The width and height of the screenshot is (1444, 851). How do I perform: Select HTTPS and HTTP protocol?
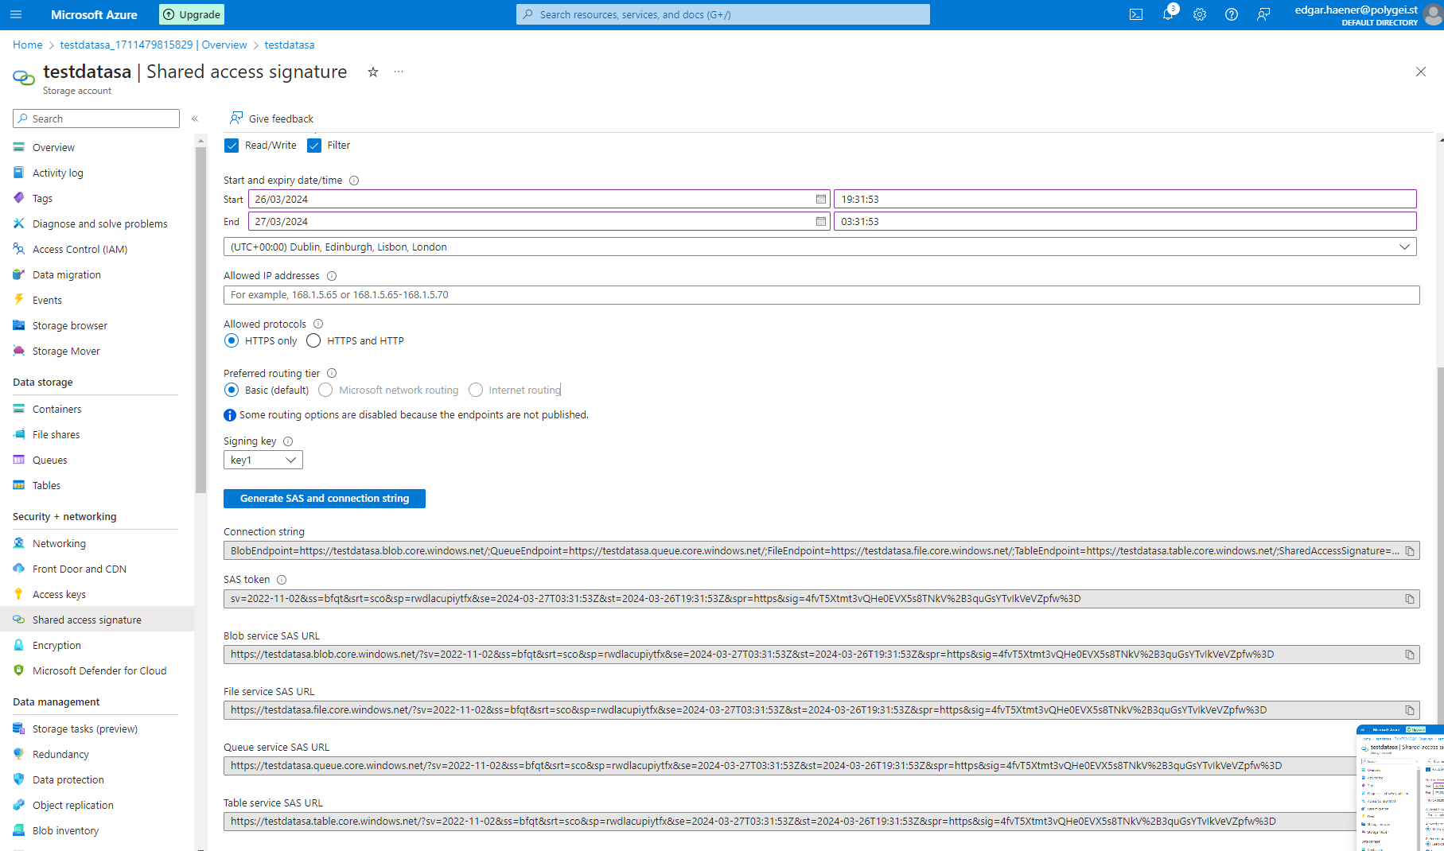[313, 340]
